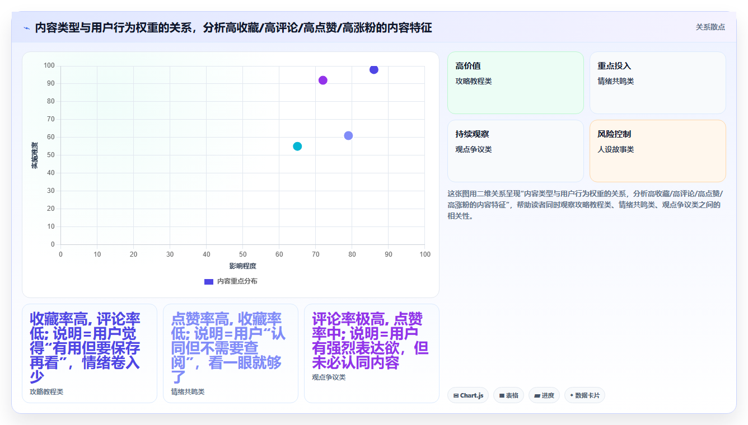Select the 持续观察 观点争议类 card
Screen dimensions: 748x425
click(x=516, y=151)
